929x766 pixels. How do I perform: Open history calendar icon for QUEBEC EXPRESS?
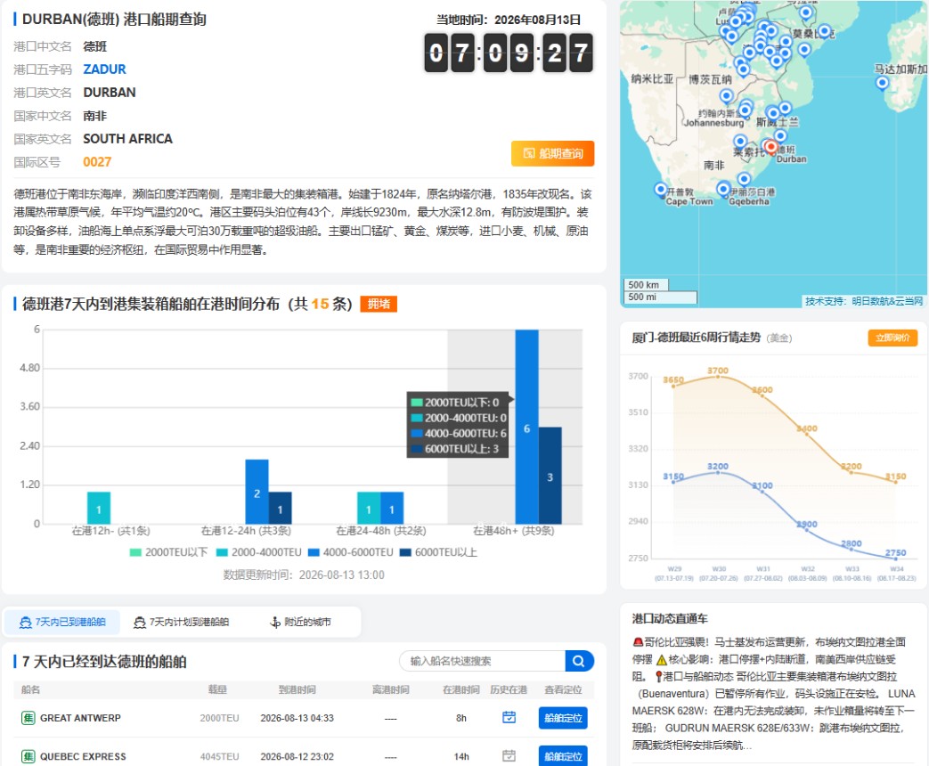click(x=509, y=756)
